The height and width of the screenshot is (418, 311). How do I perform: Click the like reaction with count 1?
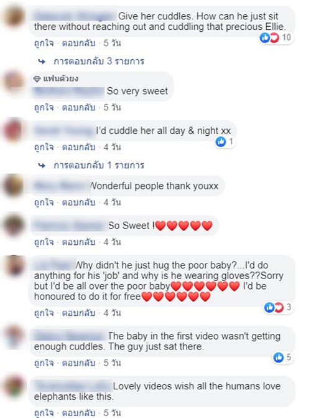pyautogui.click(x=225, y=141)
